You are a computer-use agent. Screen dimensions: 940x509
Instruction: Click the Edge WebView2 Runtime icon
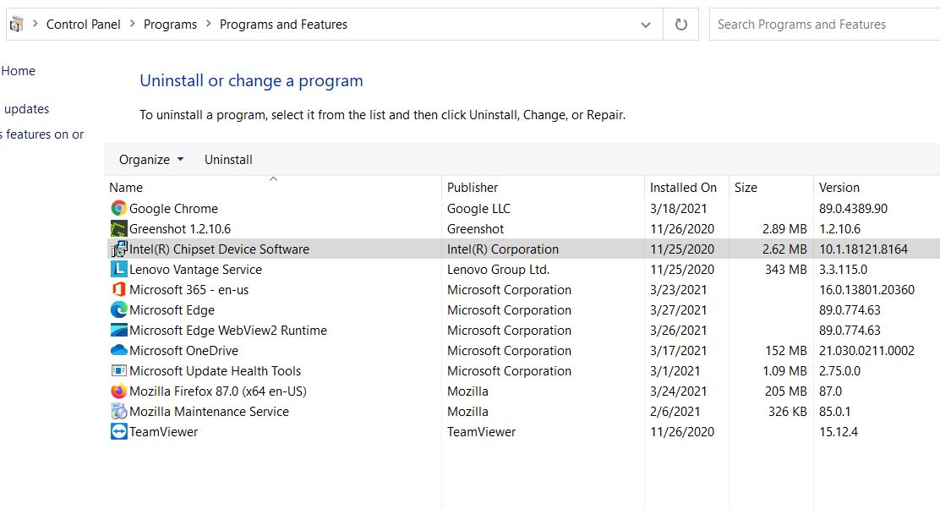tap(118, 331)
